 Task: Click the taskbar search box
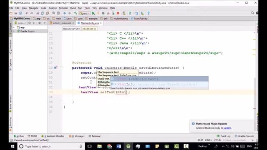tap(51, 146)
